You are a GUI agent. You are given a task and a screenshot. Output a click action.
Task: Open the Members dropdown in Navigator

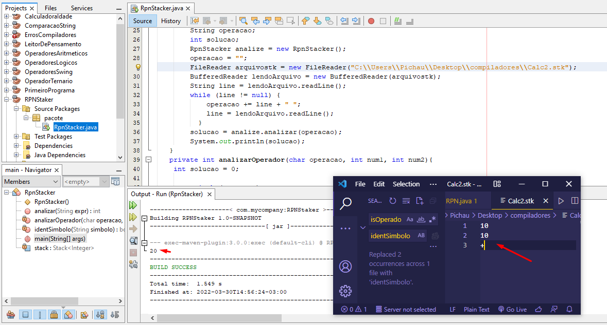click(x=31, y=181)
